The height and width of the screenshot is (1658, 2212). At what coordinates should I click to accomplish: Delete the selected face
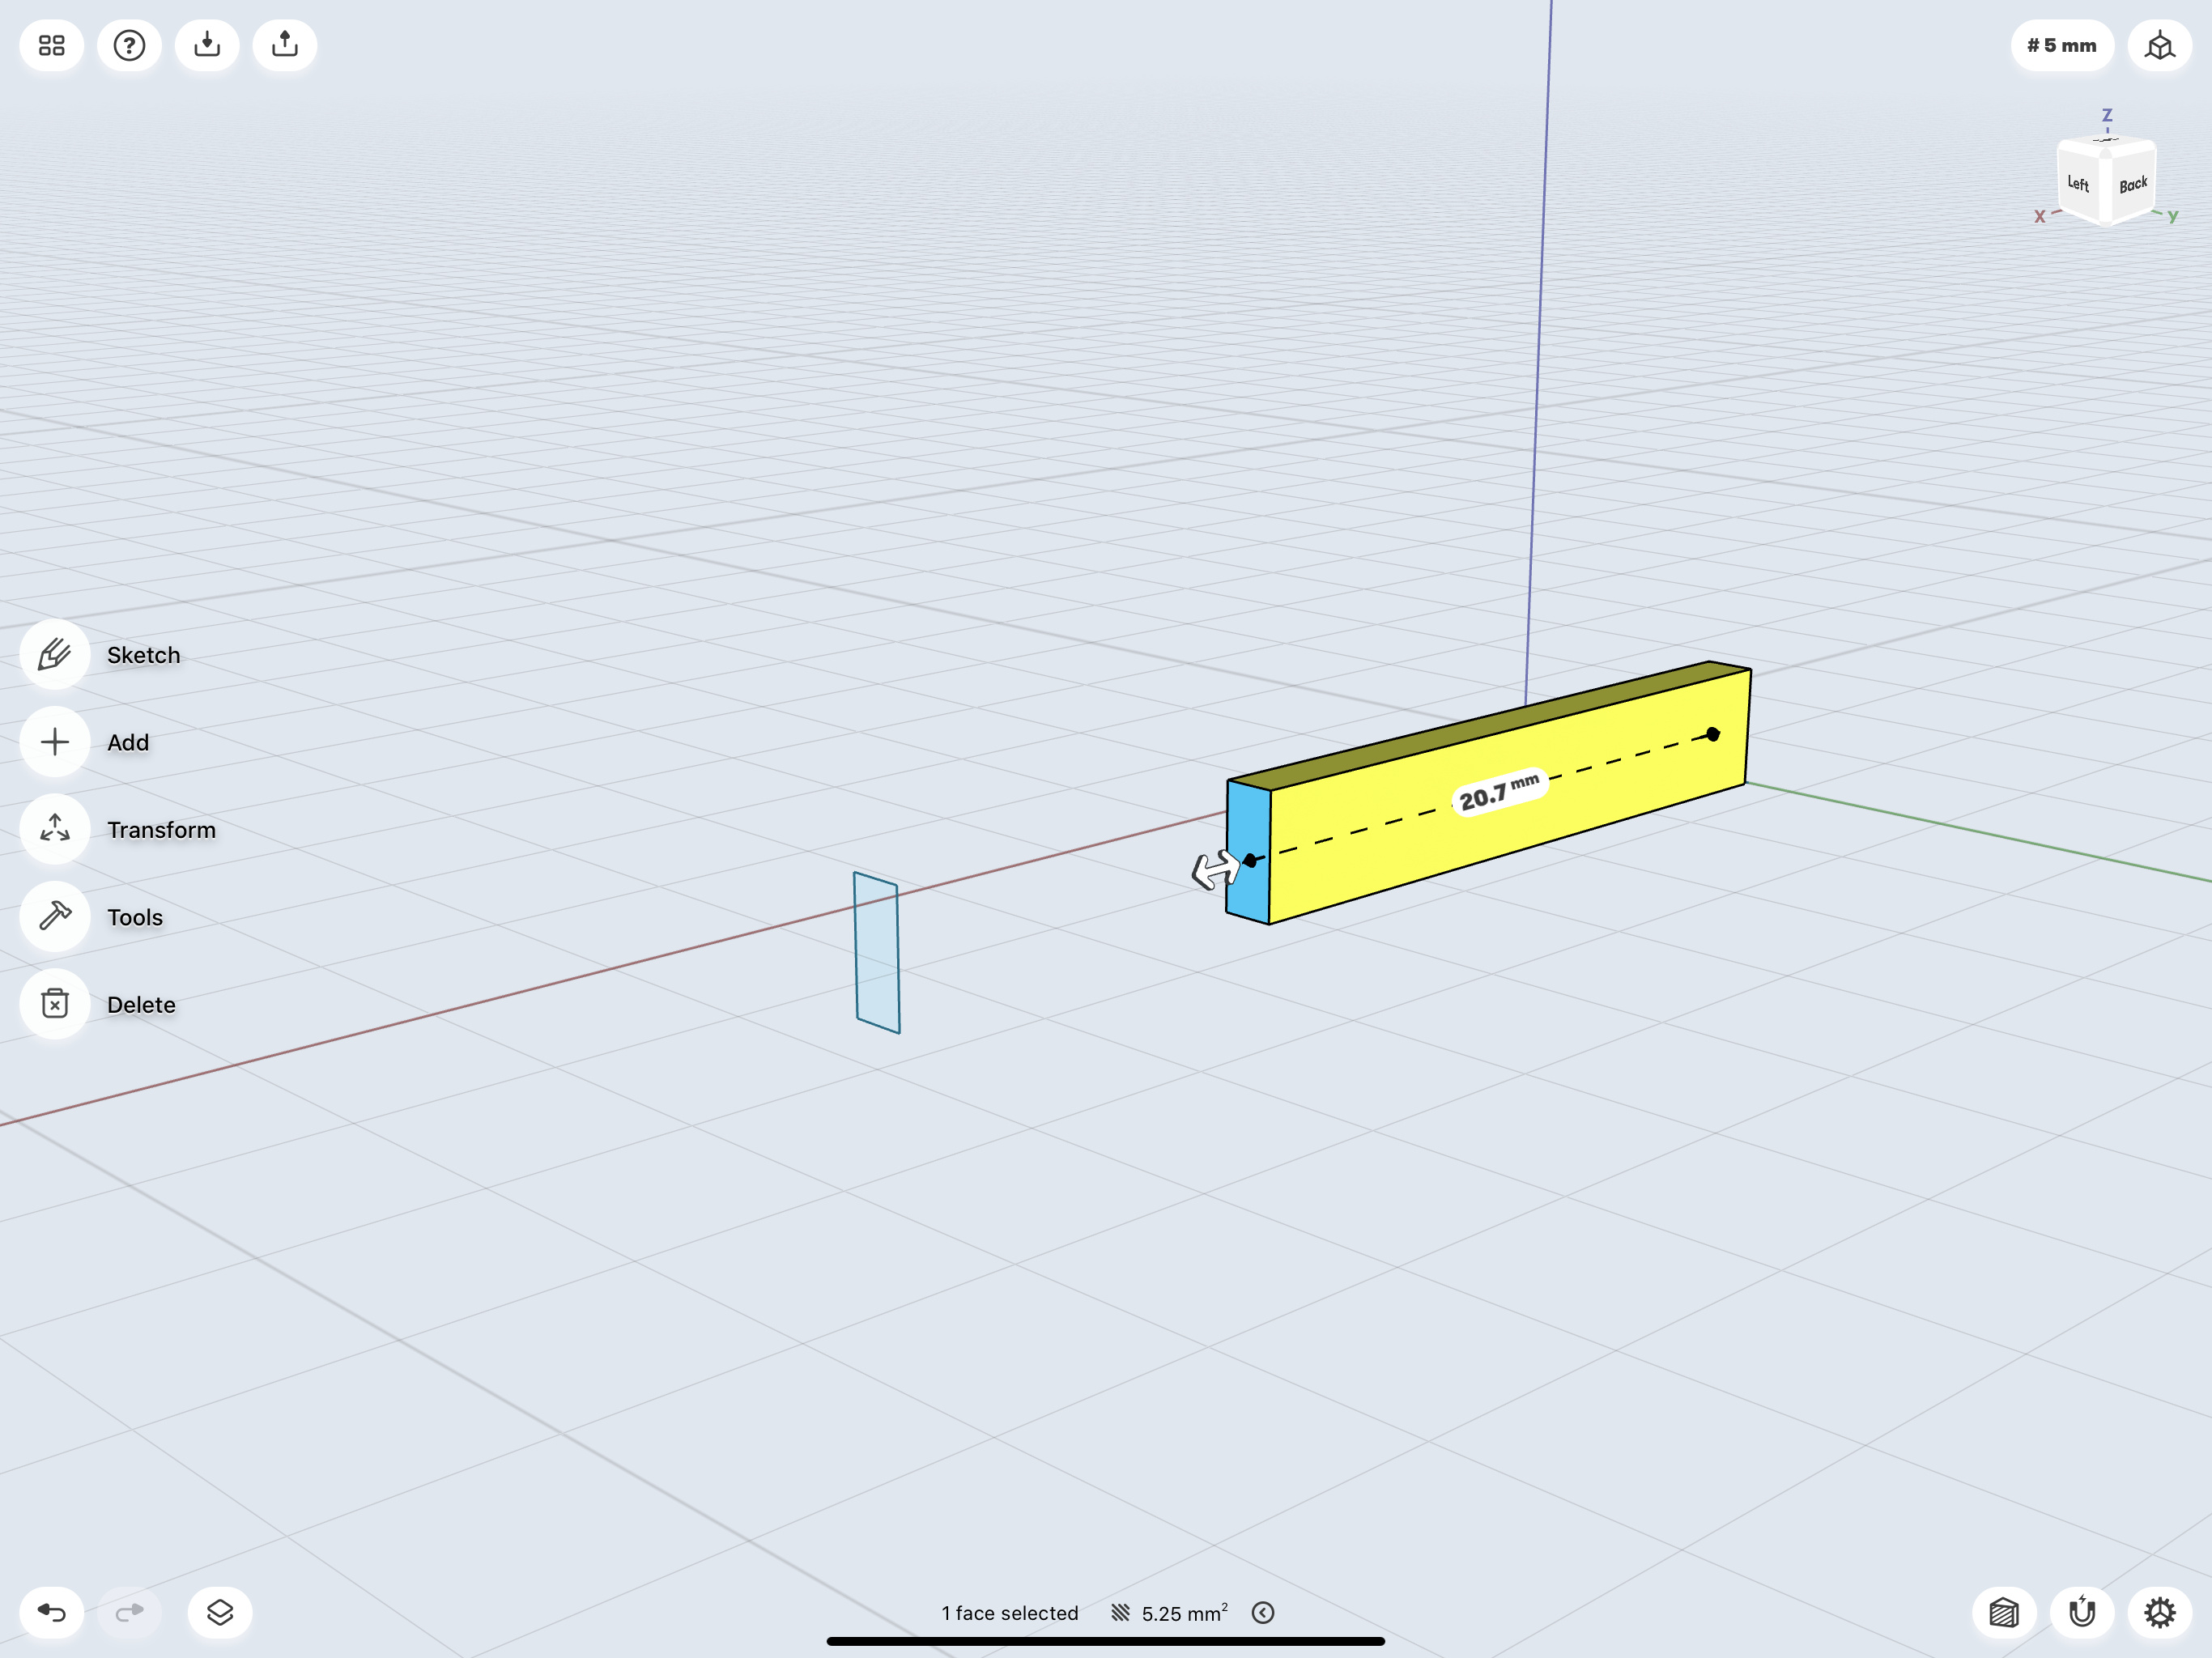pos(55,1003)
